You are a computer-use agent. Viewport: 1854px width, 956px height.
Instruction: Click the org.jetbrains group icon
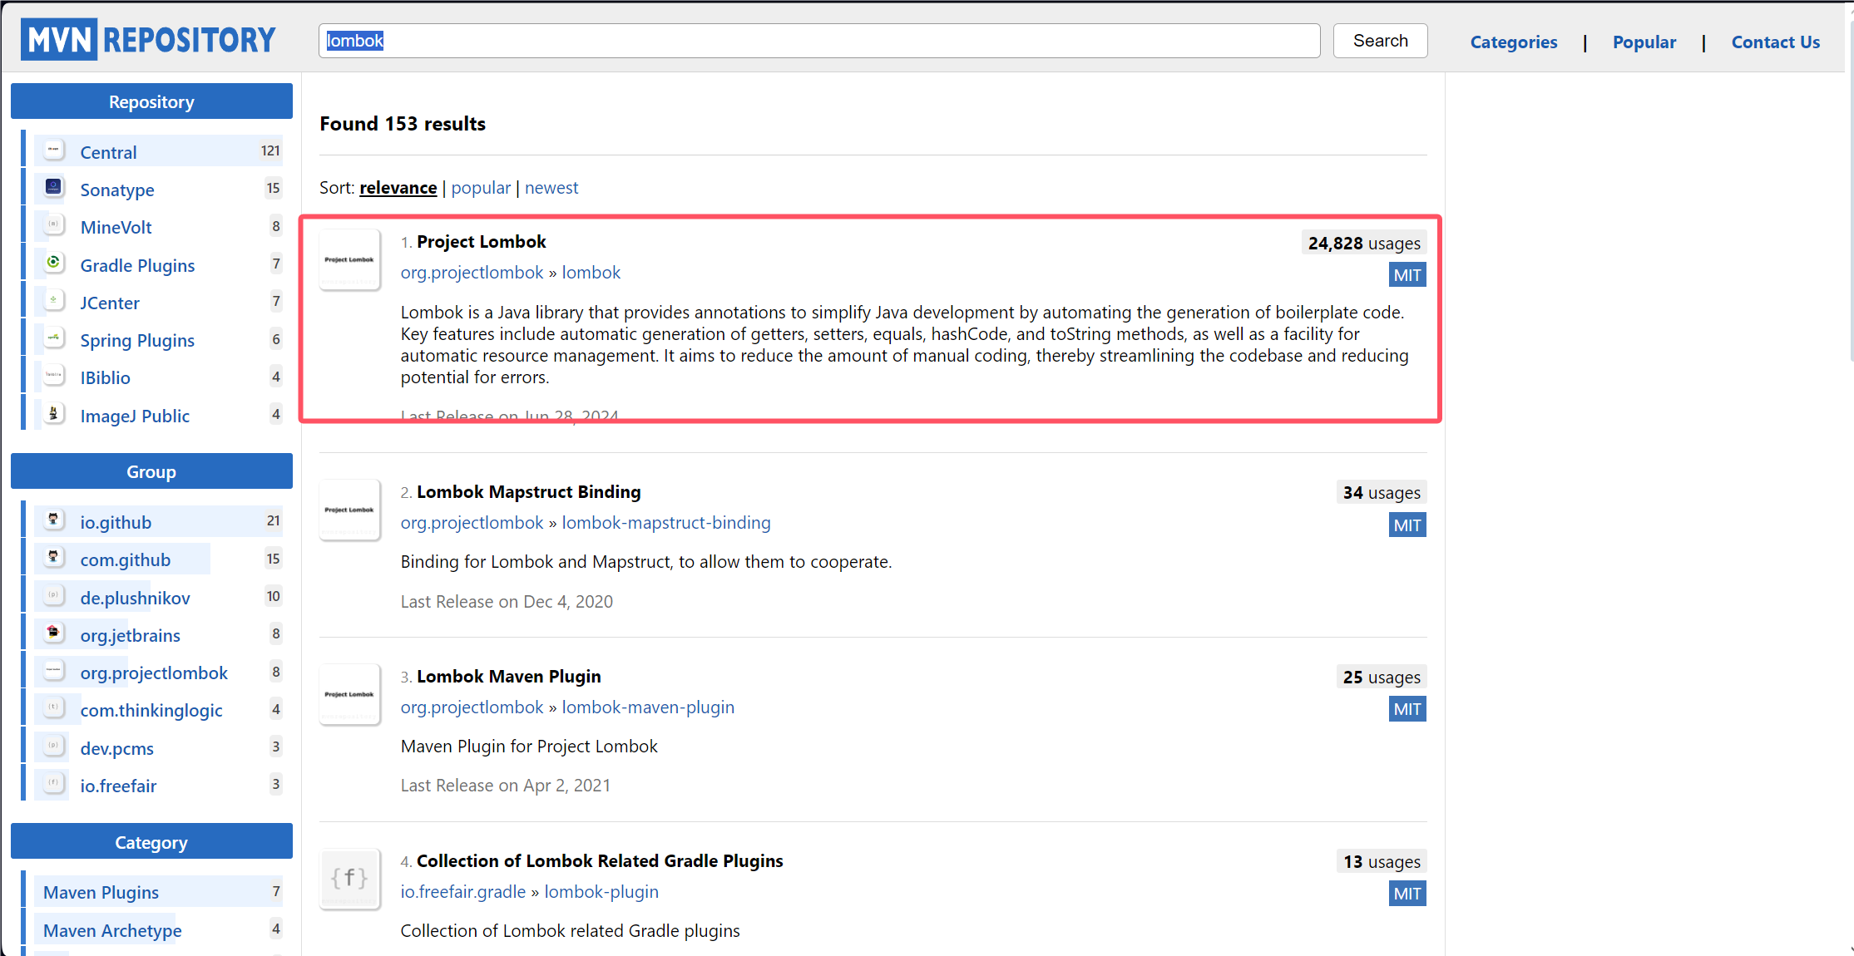point(53,633)
